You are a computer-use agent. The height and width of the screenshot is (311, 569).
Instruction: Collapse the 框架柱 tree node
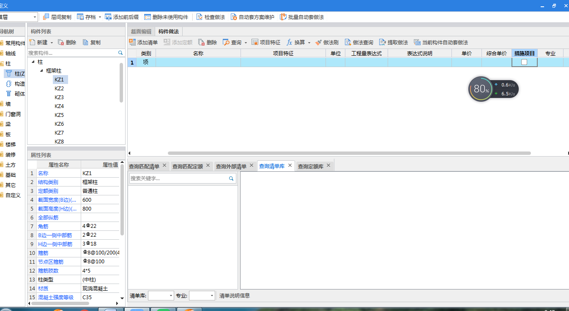click(x=42, y=70)
